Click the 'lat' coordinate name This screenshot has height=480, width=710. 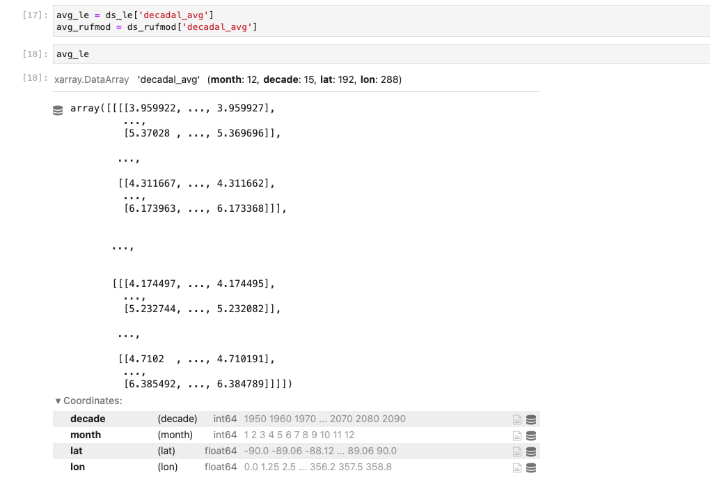coord(76,451)
